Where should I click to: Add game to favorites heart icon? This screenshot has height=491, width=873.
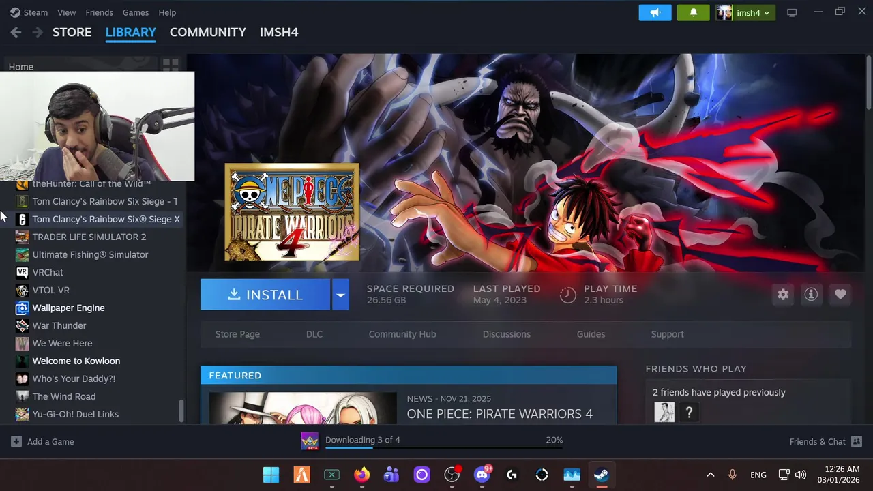pyautogui.click(x=840, y=295)
